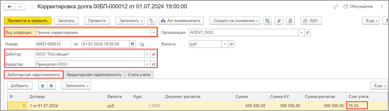This screenshot has height=111, width=389.
Task: Edit the document date field
Action: coord(105,44)
